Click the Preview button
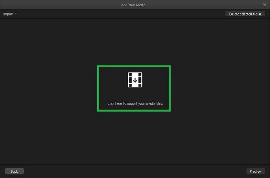Image resolution: width=270 pixels, height=178 pixels. coord(255,171)
